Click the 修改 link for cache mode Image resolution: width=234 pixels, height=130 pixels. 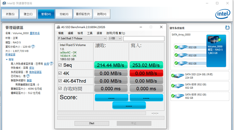pos(32,68)
